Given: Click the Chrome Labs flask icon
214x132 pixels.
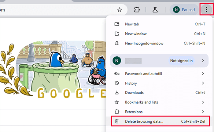Looking at the screenshot, I should 155,10.
